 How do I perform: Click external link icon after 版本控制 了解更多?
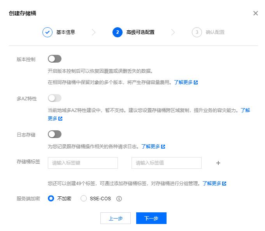pos(196,82)
